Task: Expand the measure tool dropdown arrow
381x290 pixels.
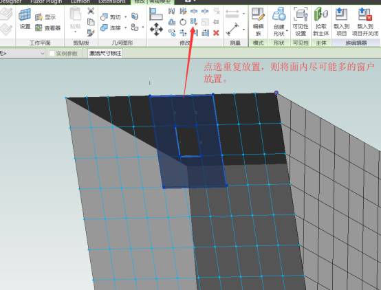Action: point(243,14)
